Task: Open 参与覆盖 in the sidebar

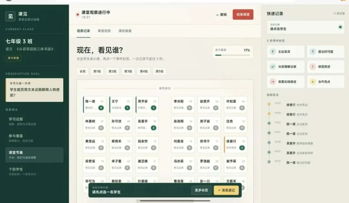Action: click(x=34, y=138)
